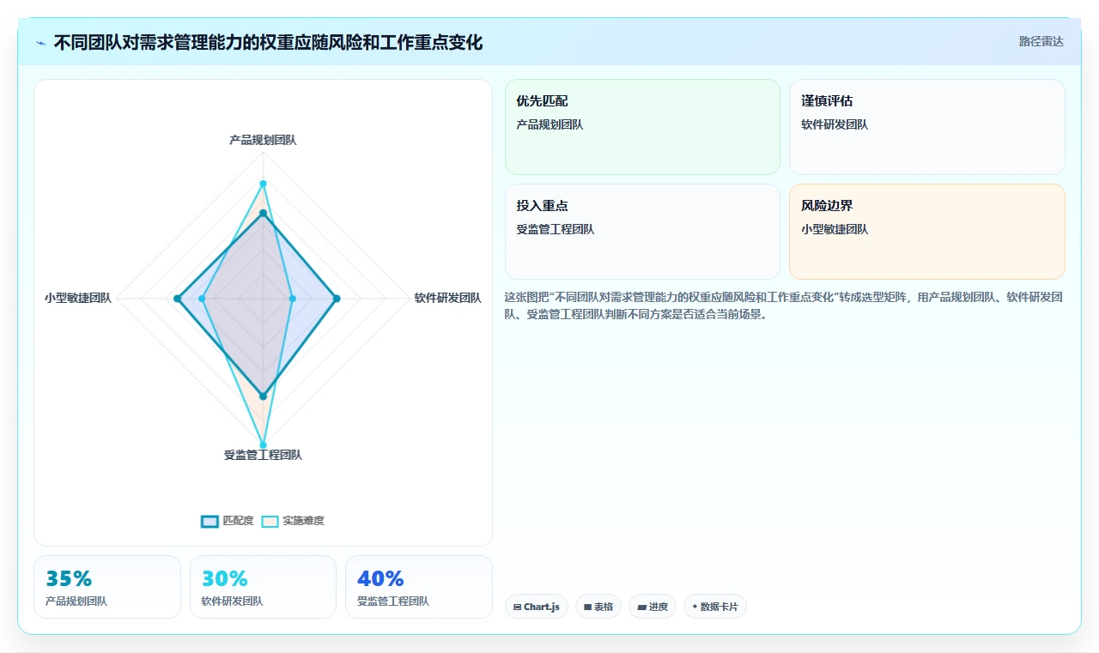Click the 软件研发团队 radar axis label
This screenshot has height=653, width=1099.
coord(447,299)
